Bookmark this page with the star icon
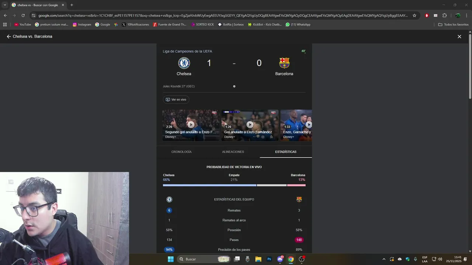The image size is (472, 265). tap(414, 15)
